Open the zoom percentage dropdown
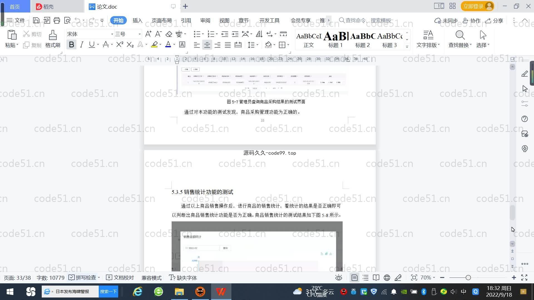534x300 pixels. click(427, 277)
